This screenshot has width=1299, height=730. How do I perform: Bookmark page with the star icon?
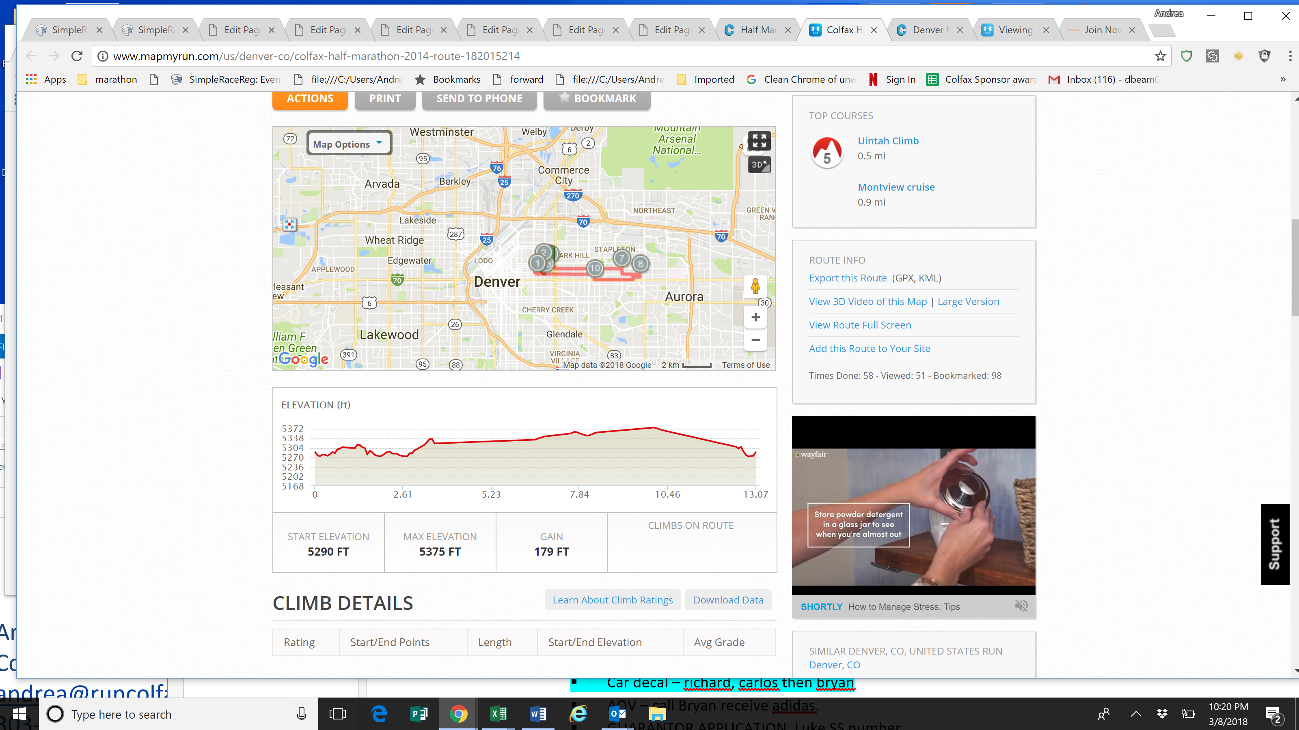1160,56
